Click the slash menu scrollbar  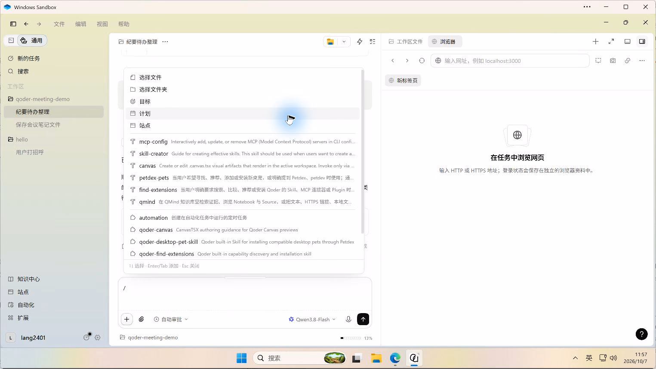[363, 151]
